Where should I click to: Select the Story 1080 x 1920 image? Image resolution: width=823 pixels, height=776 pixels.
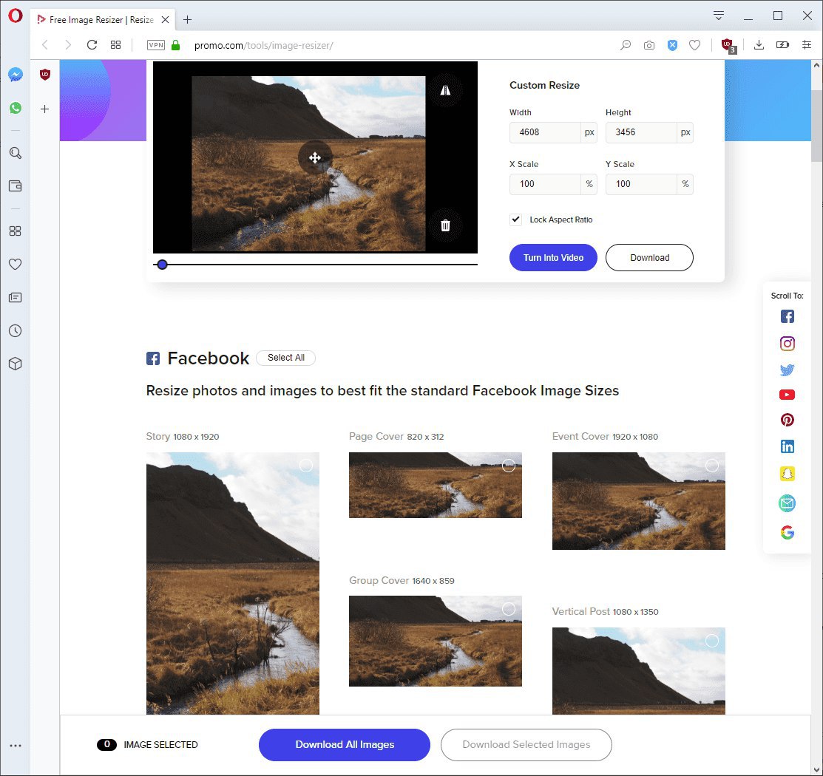point(306,466)
